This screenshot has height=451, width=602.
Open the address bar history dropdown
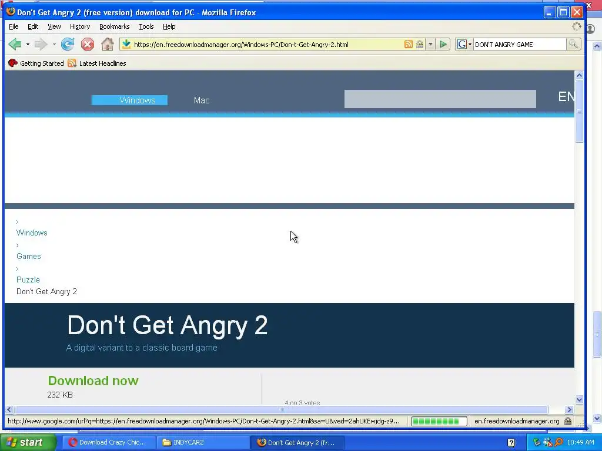(430, 45)
